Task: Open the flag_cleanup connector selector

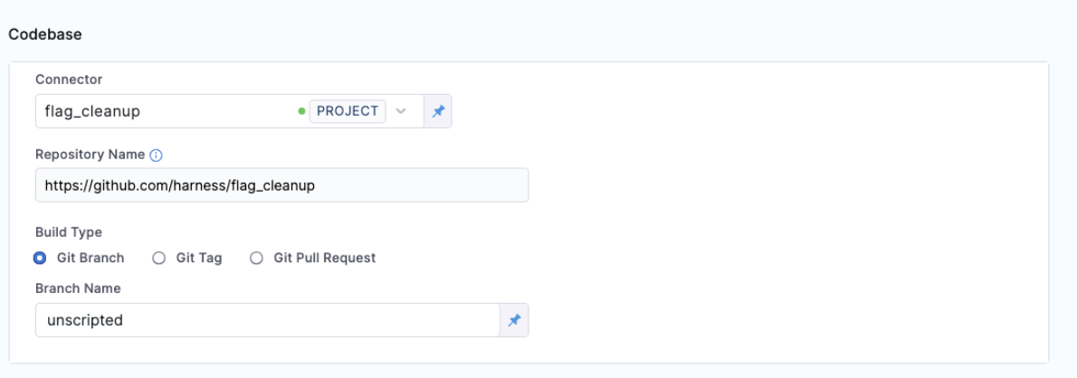Action: coord(163,111)
